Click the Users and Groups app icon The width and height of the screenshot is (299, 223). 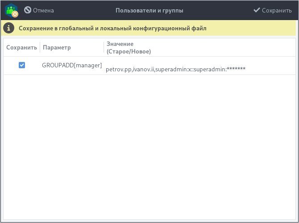(x=12, y=10)
